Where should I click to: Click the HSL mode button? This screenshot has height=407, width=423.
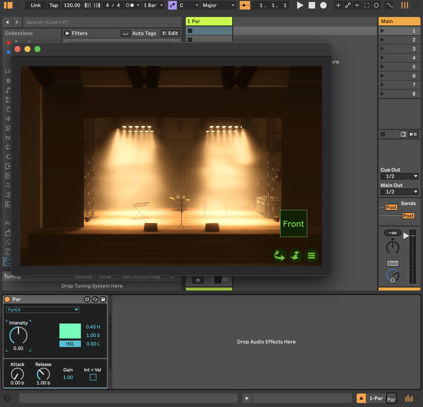pyautogui.click(x=70, y=344)
